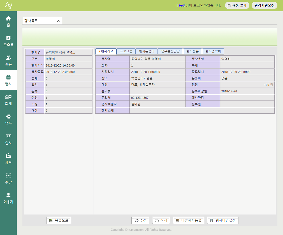Viewport: 283px width, 235px height.
Task: Click the Nanumsem logo icon
Action: click(8, 5)
